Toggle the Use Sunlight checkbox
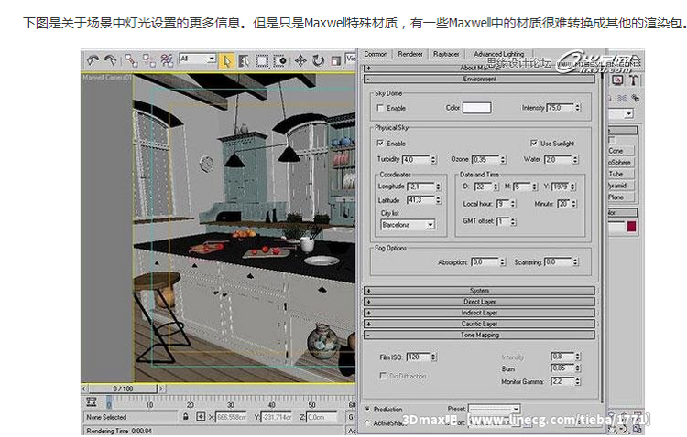 point(533,143)
